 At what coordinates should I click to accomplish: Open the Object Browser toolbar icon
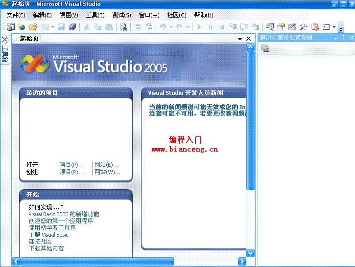pyautogui.click(x=292, y=27)
